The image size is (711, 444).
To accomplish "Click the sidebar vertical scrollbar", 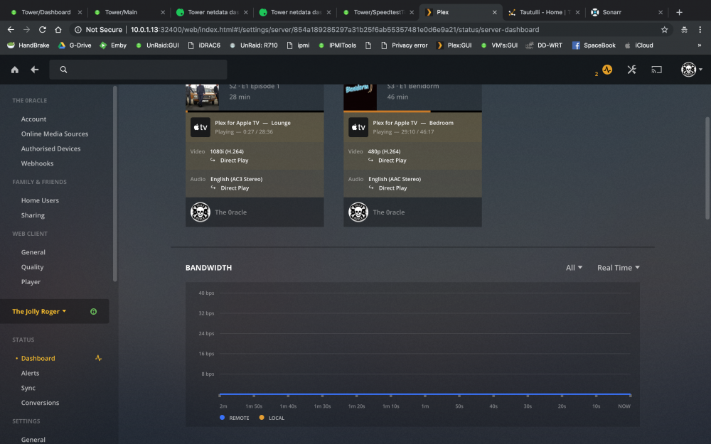I will (x=114, y=183).
